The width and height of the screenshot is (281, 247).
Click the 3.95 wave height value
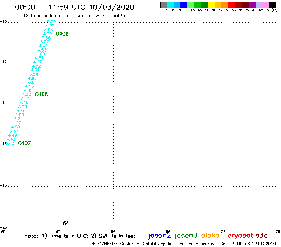click(49, 30)
